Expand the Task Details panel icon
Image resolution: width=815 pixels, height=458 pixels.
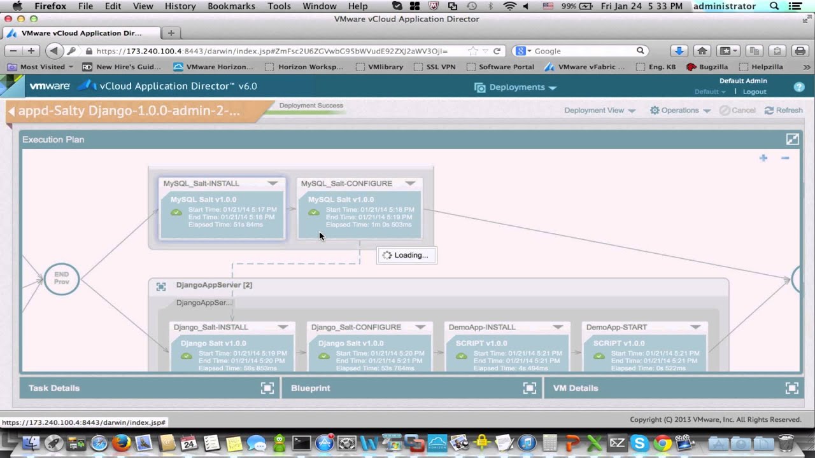[267, 388]
